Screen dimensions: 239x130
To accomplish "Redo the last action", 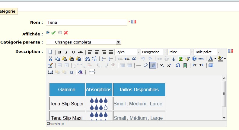I will [150, 59].
